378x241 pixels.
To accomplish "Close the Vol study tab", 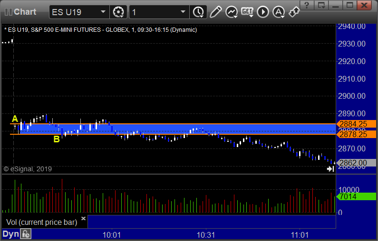I will click(x=83, y=218).
